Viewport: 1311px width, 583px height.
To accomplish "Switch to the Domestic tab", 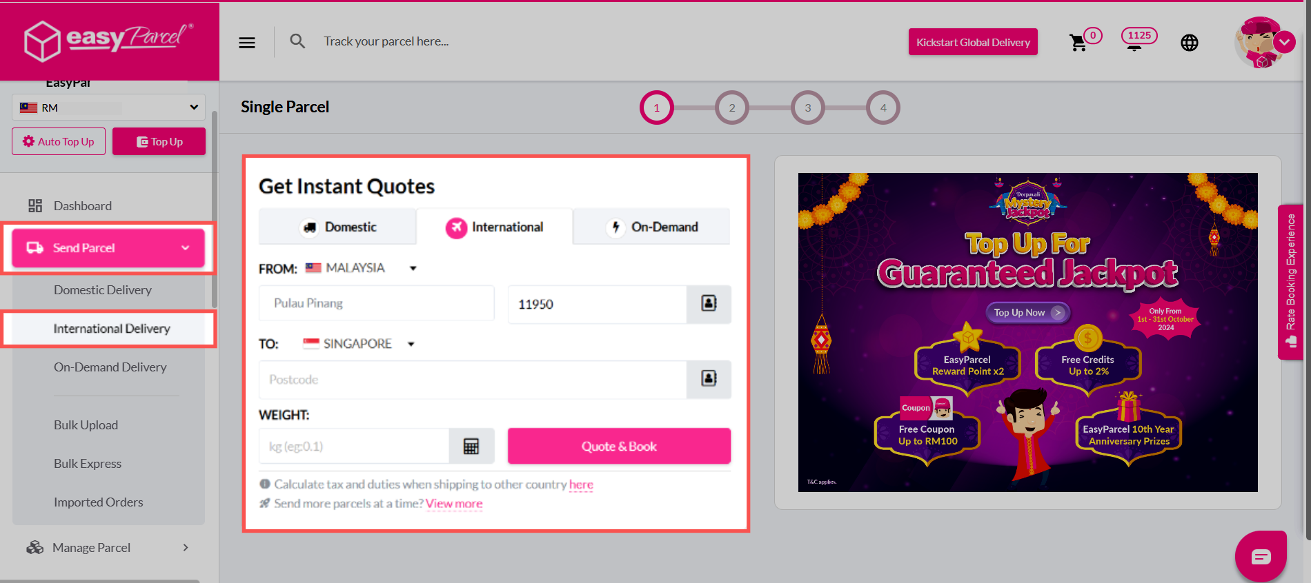I will click(x=337, y=227).
